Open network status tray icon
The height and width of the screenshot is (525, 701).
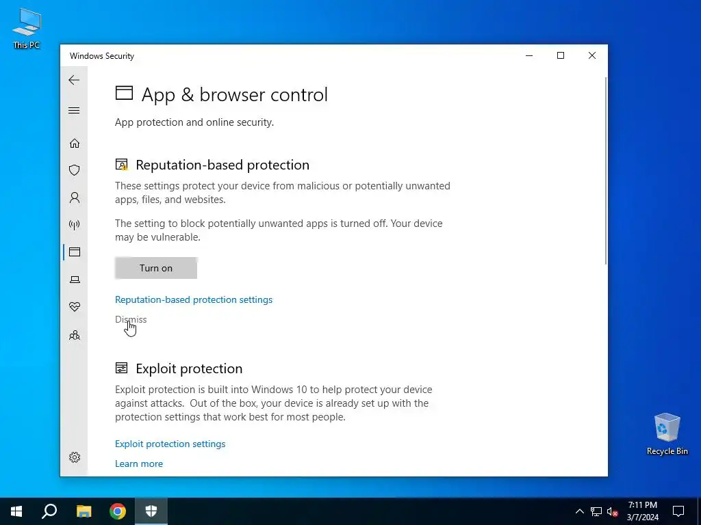click(596, 511)
